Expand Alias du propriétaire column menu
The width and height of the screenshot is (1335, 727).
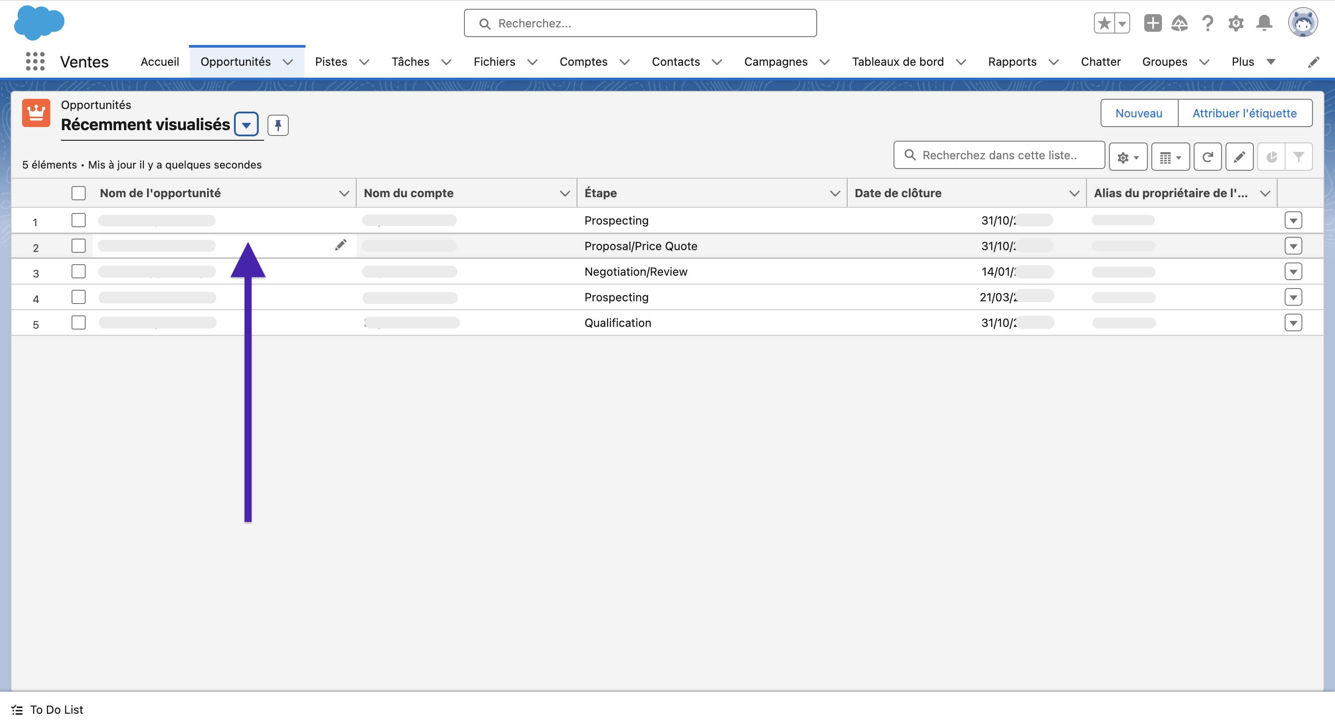pyautogui.click(x=1264, y=193)
